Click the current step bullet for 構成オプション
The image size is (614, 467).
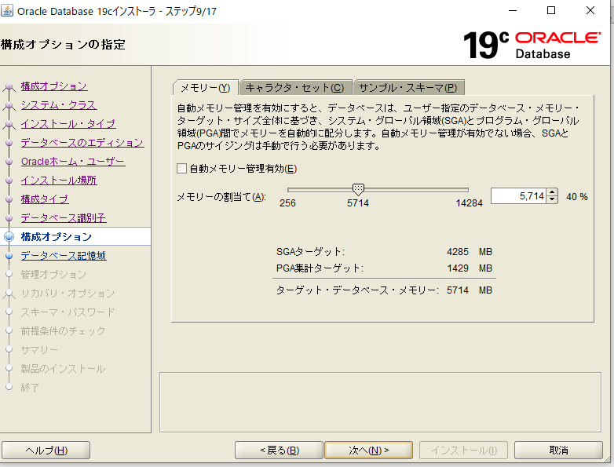pos(9,236)
